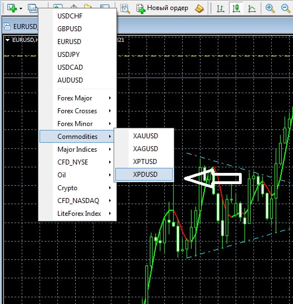Open the Strategy Tester magnifier icon
Viewport: 293px width, 304px height.
coord(125,8)
